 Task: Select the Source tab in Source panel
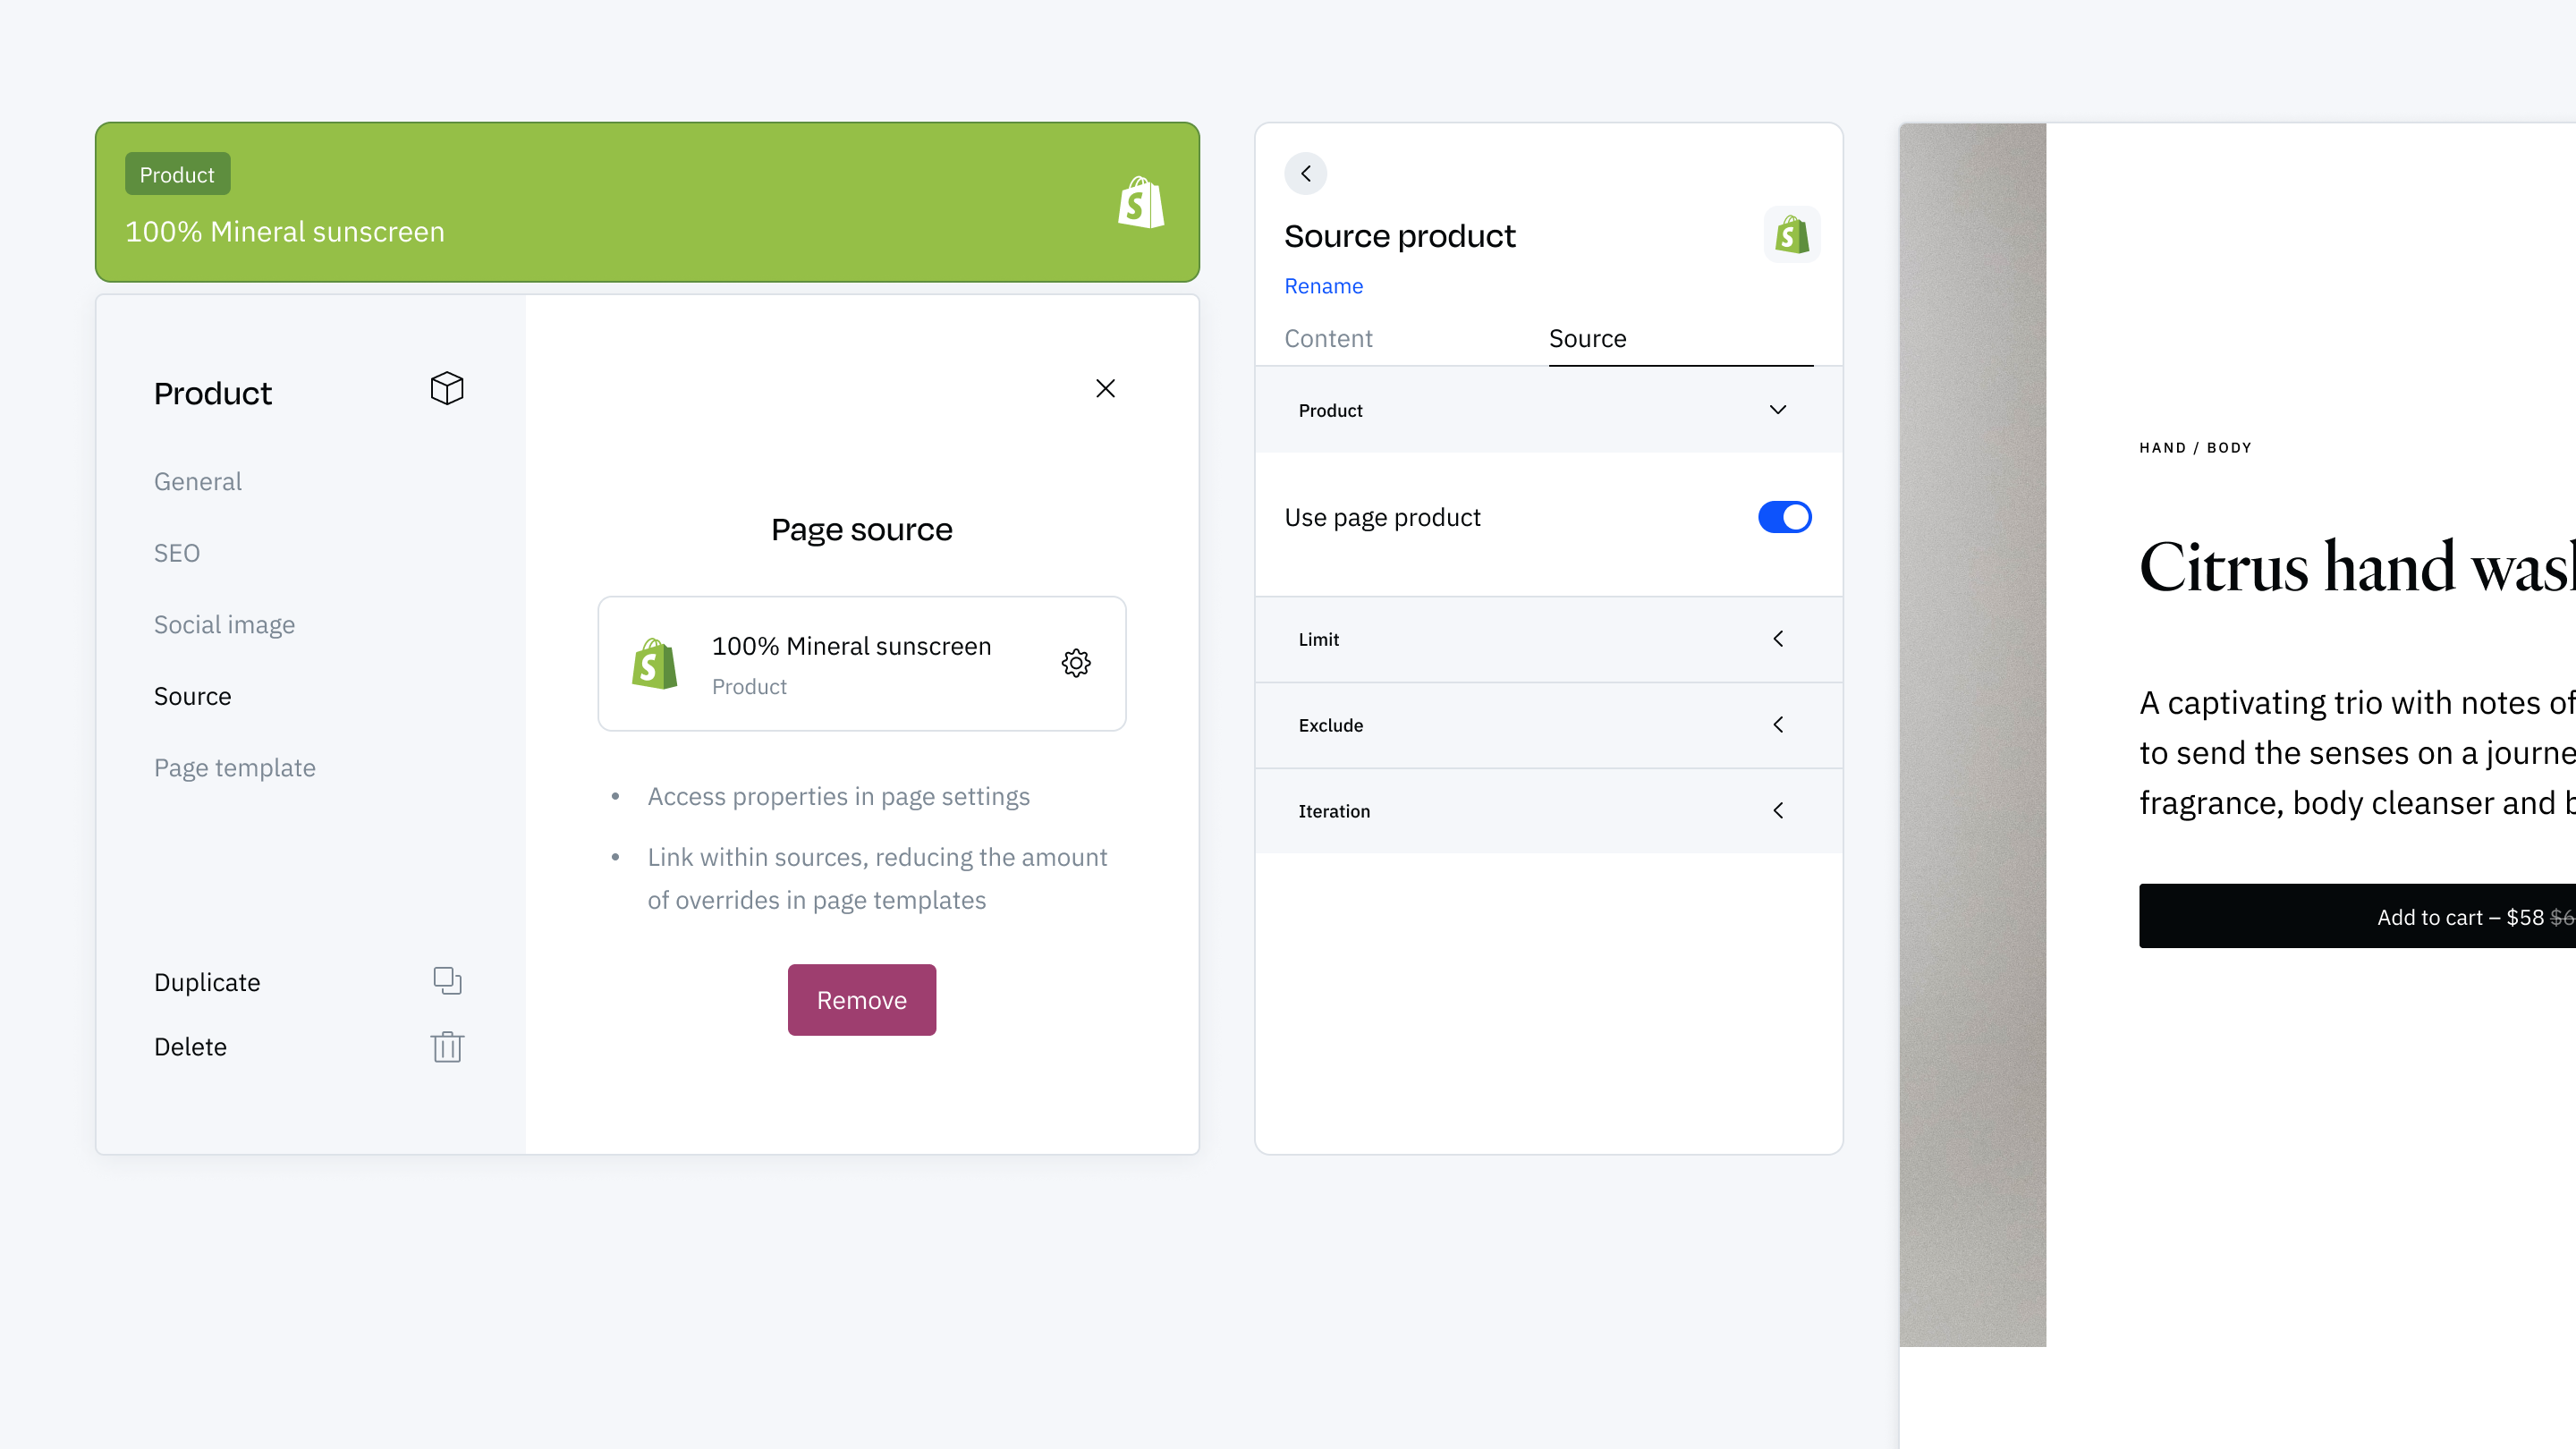1587,338
